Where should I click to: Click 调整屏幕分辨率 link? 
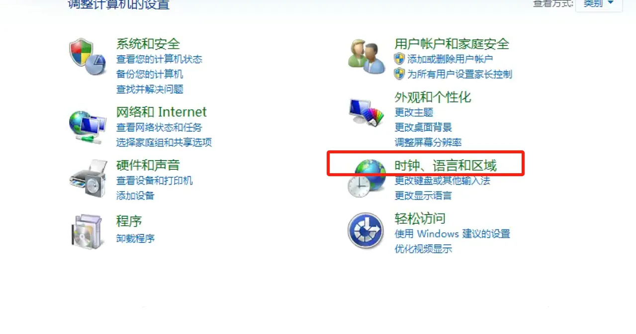tap(428, 142)
